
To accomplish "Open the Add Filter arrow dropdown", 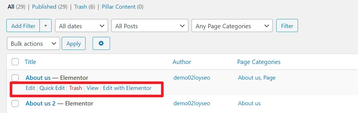I will point(46,26).
